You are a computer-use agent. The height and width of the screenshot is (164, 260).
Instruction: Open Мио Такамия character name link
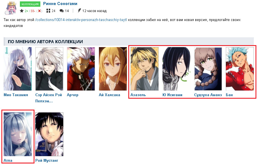tap(16, 95)
